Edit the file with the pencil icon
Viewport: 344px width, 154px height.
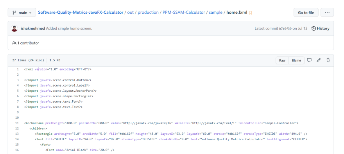coord(319,60)
